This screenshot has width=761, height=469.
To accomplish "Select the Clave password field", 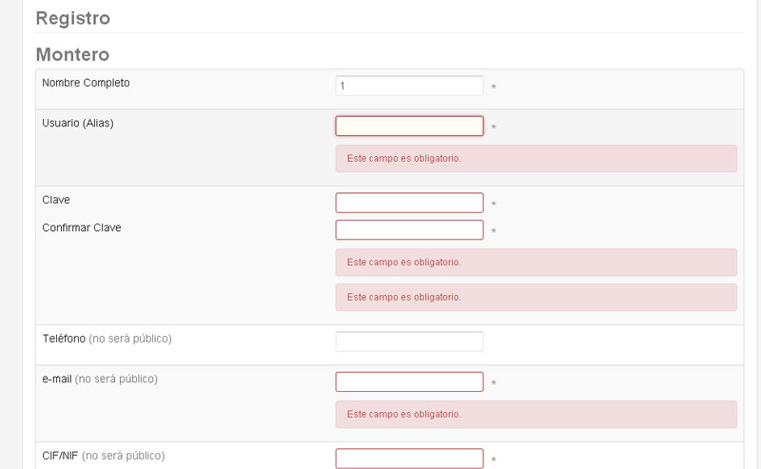I will click(409, 203).
